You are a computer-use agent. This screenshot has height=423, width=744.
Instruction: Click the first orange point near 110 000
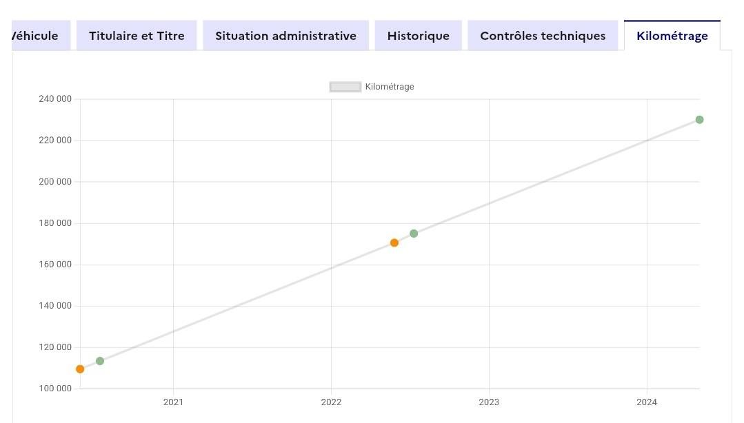80,369
